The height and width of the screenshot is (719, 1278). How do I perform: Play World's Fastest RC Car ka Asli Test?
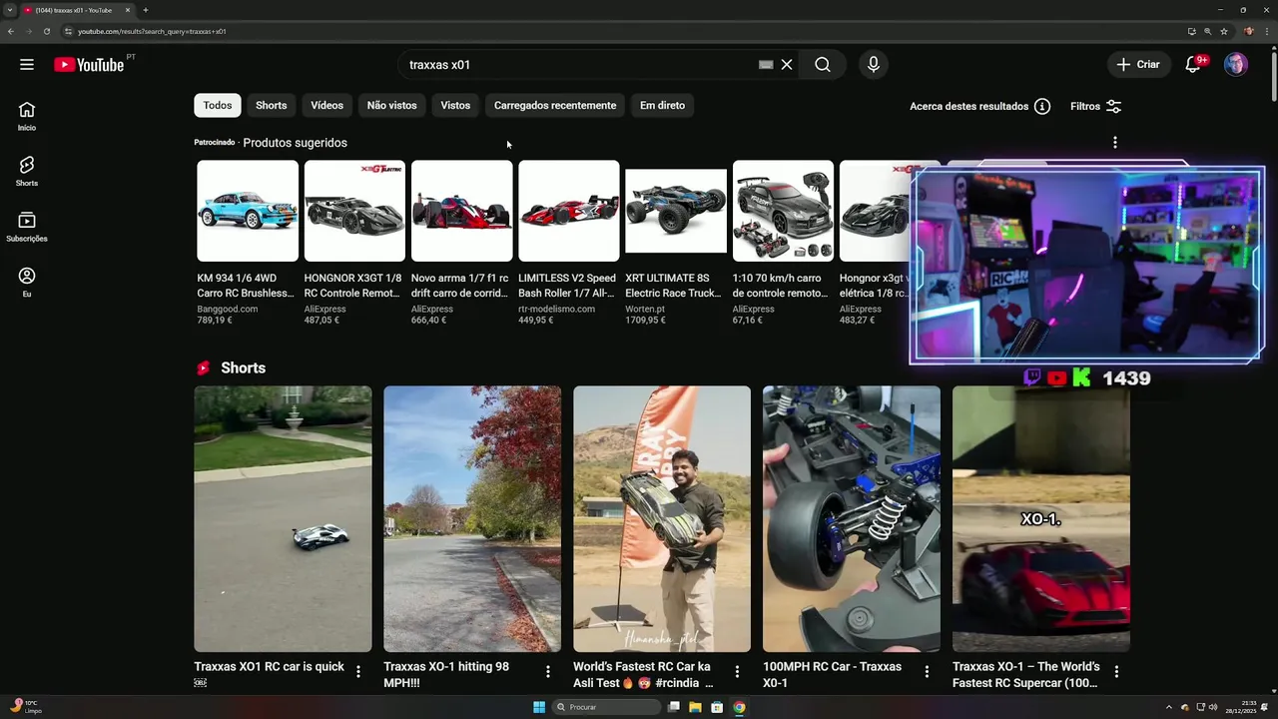662,519
